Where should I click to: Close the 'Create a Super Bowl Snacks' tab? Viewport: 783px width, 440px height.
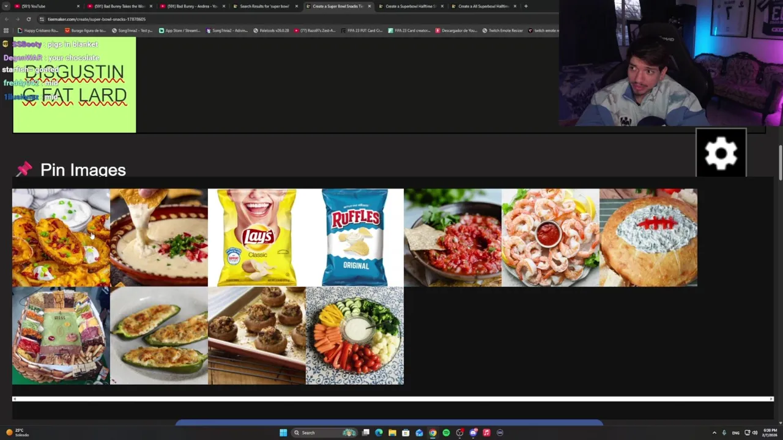pyautogui.click(x=369, y=6)
